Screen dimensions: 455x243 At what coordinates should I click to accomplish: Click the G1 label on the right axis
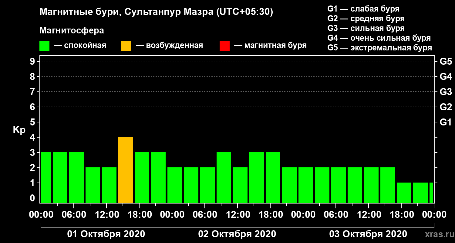[x=446, y=122]
